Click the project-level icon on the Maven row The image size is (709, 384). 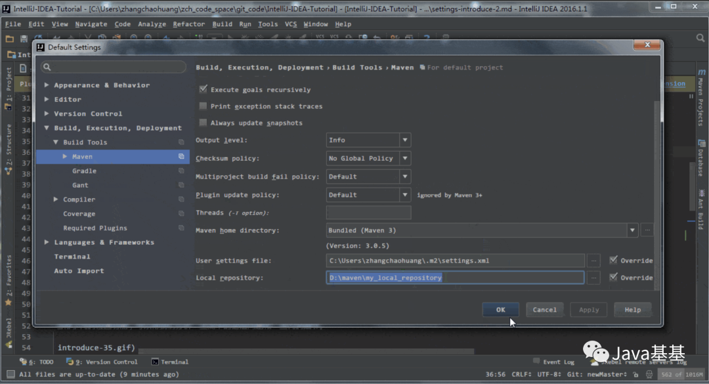pos(181,156)
